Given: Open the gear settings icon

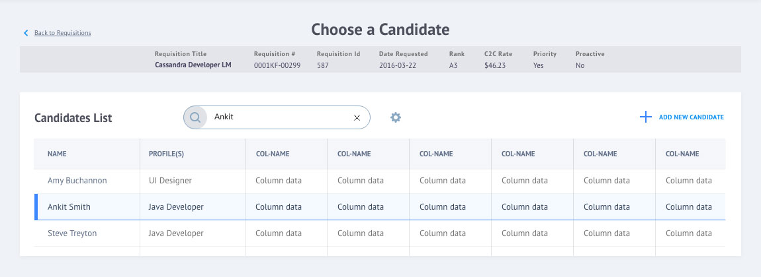Looking at the screenshot, I should pos(396,117).
